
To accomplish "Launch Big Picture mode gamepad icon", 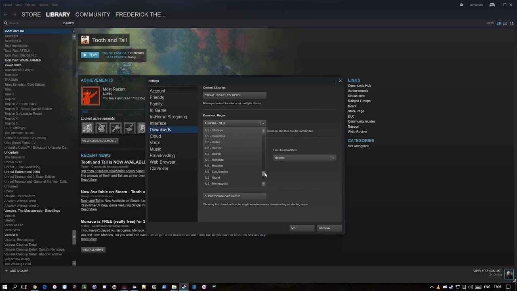I will [x=492, y=5].
